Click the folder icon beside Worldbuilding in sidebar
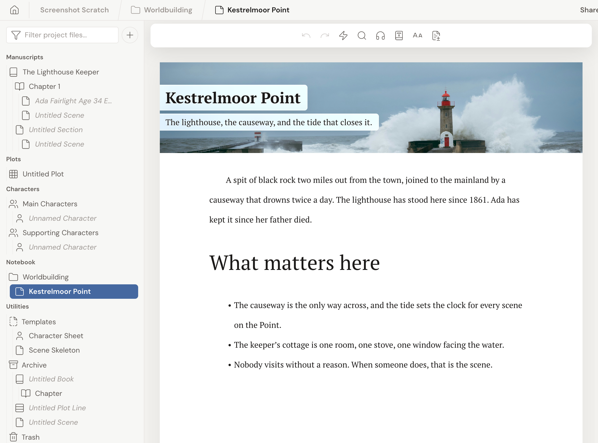The height and width of the screenshot is (443, 598). [13, 277]
